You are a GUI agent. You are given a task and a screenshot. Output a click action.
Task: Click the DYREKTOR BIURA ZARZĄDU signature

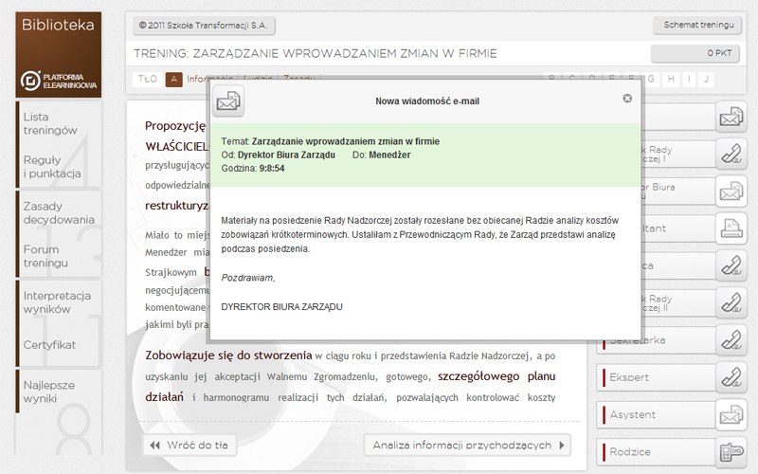(x=281, y=307)
